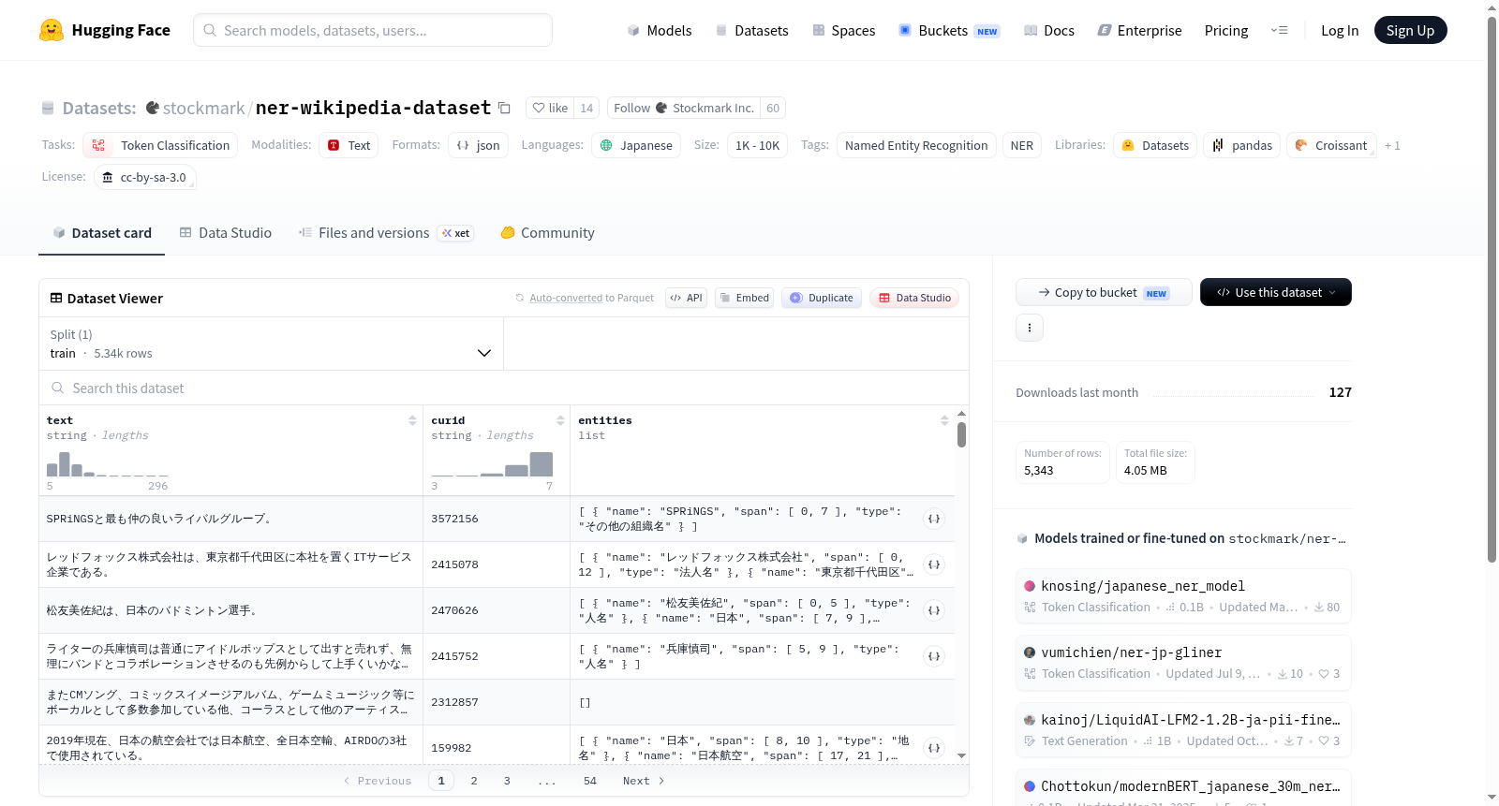
Task: Open knosing/japanese_ner_model model card
Action: pos(1183,595)
